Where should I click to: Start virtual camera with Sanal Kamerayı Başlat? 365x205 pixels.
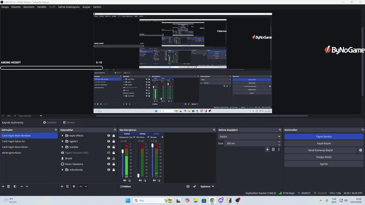[x=321, y=150]
